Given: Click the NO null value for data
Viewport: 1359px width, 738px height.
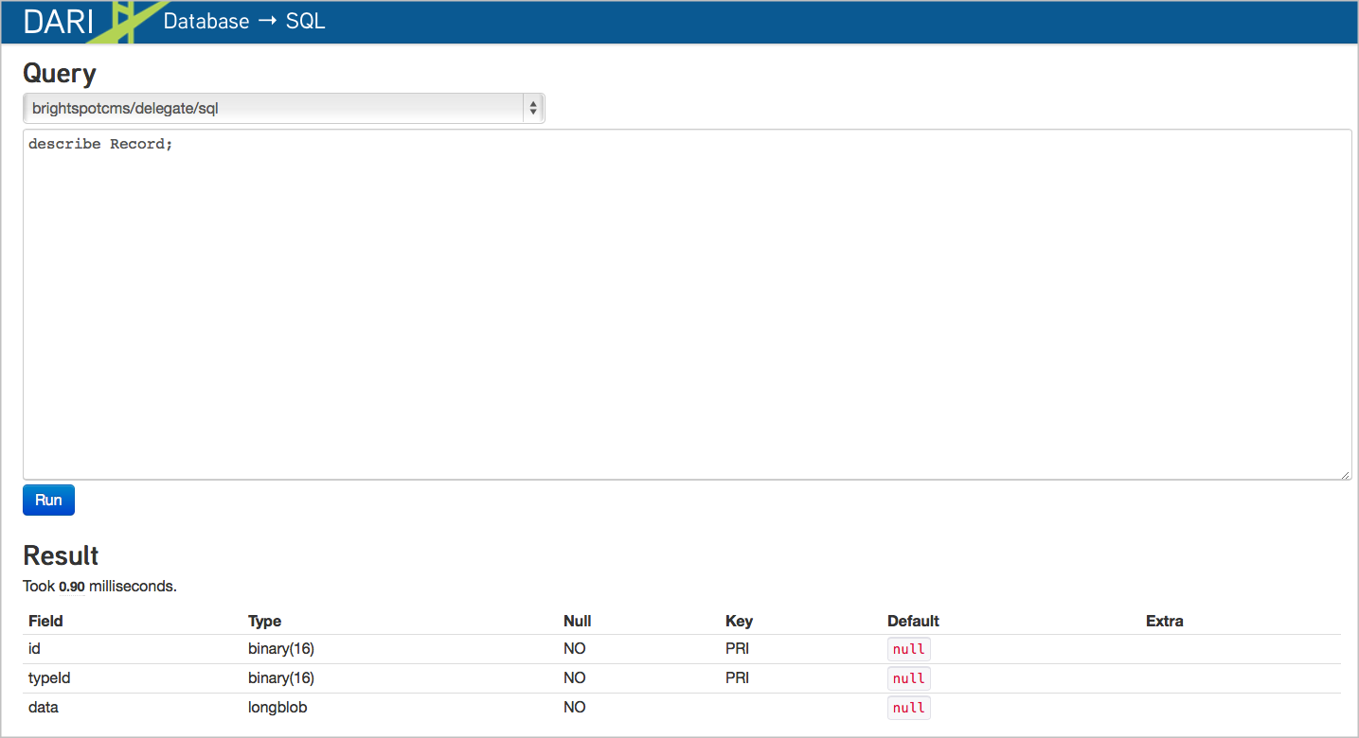Looking at the screenshot, I should click(574, 707).
